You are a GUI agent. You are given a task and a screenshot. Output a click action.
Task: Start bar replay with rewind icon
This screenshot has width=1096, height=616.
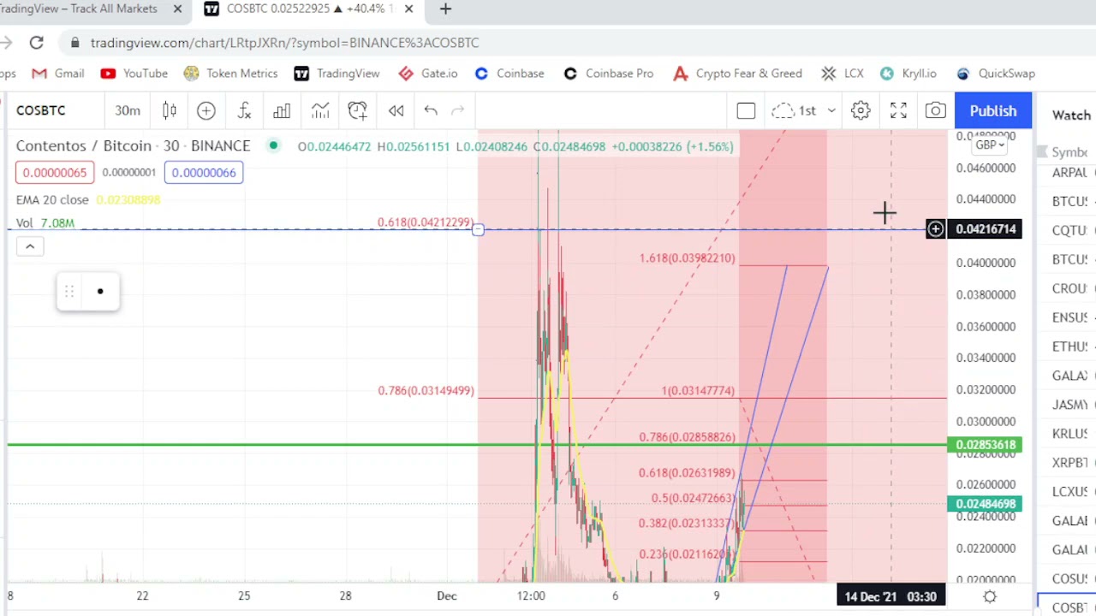396,110
